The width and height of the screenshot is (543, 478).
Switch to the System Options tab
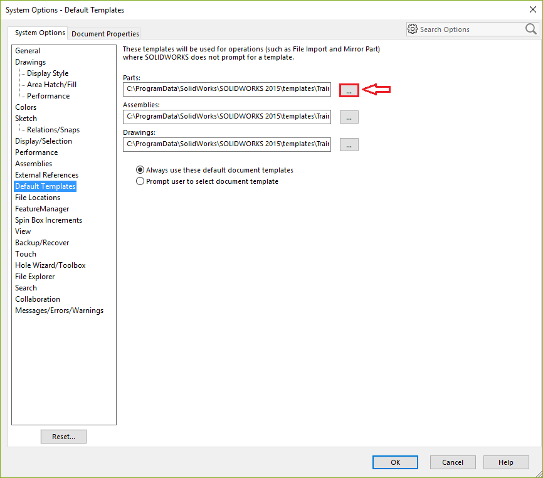[x=40, y=33]
